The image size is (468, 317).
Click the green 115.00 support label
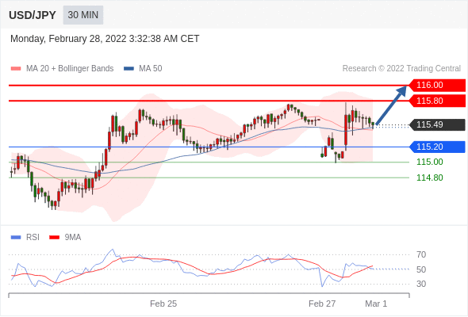[429, 162]
